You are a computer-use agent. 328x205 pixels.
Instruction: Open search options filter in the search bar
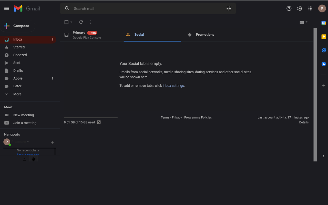(x=229, y=8)
